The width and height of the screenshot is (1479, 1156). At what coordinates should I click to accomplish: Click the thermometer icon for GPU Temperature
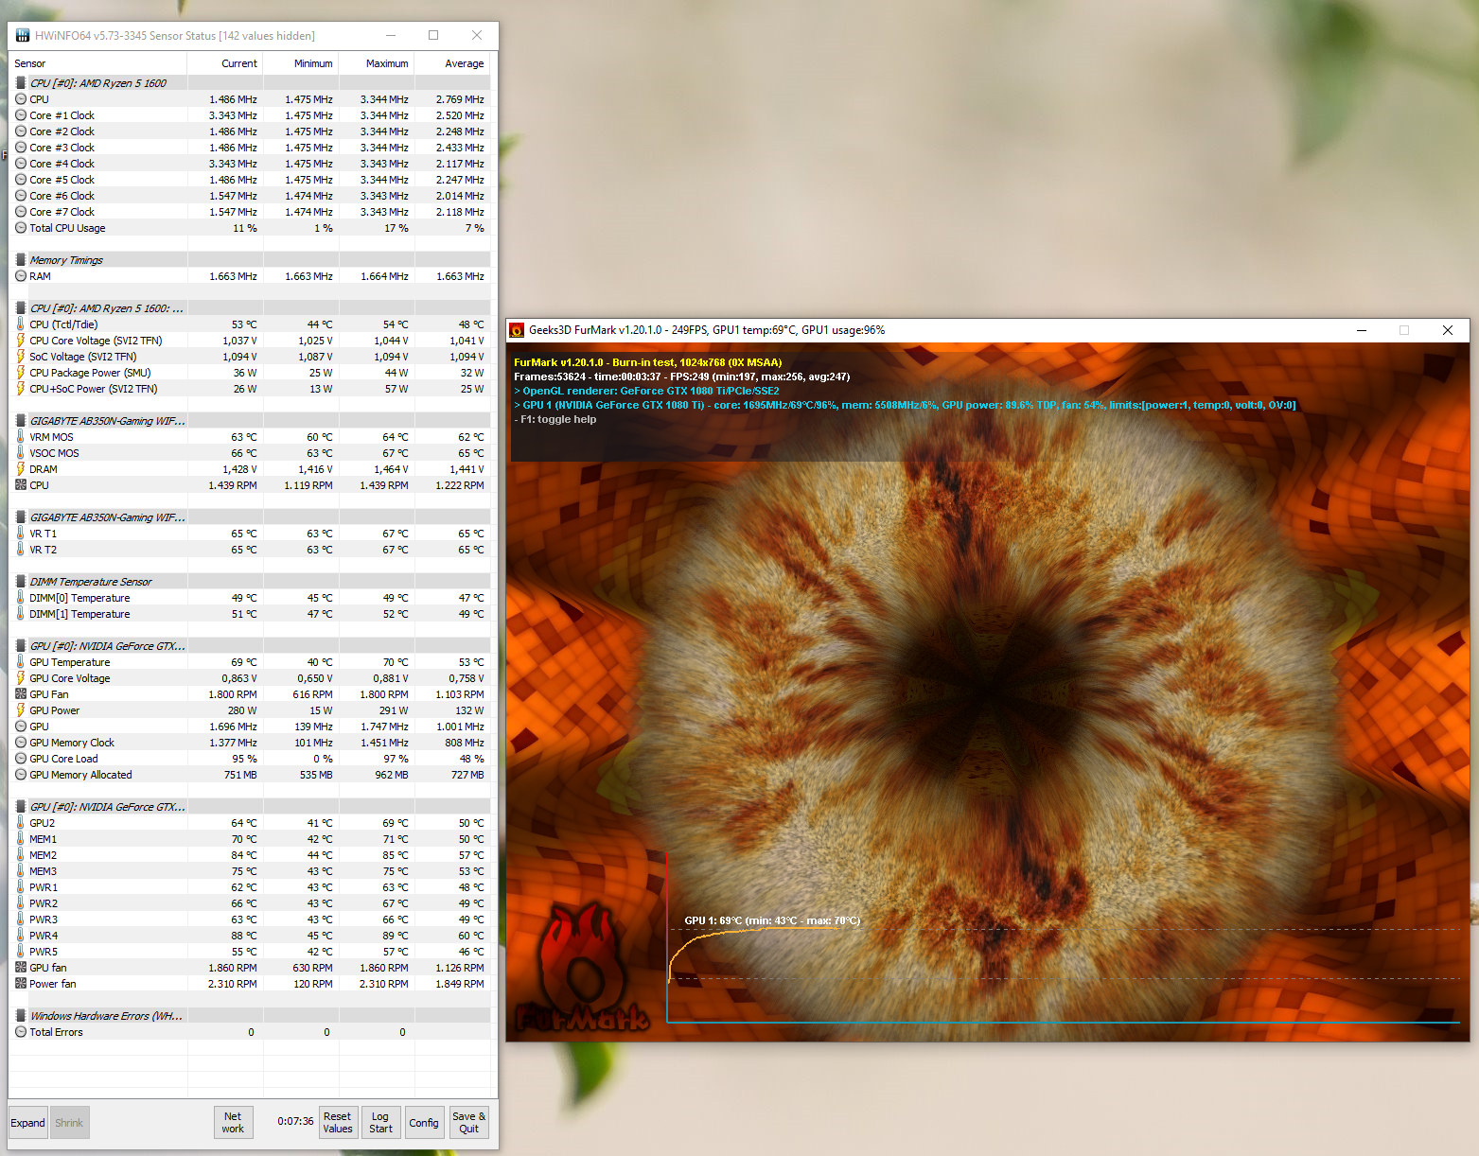(x=21, y=662)
